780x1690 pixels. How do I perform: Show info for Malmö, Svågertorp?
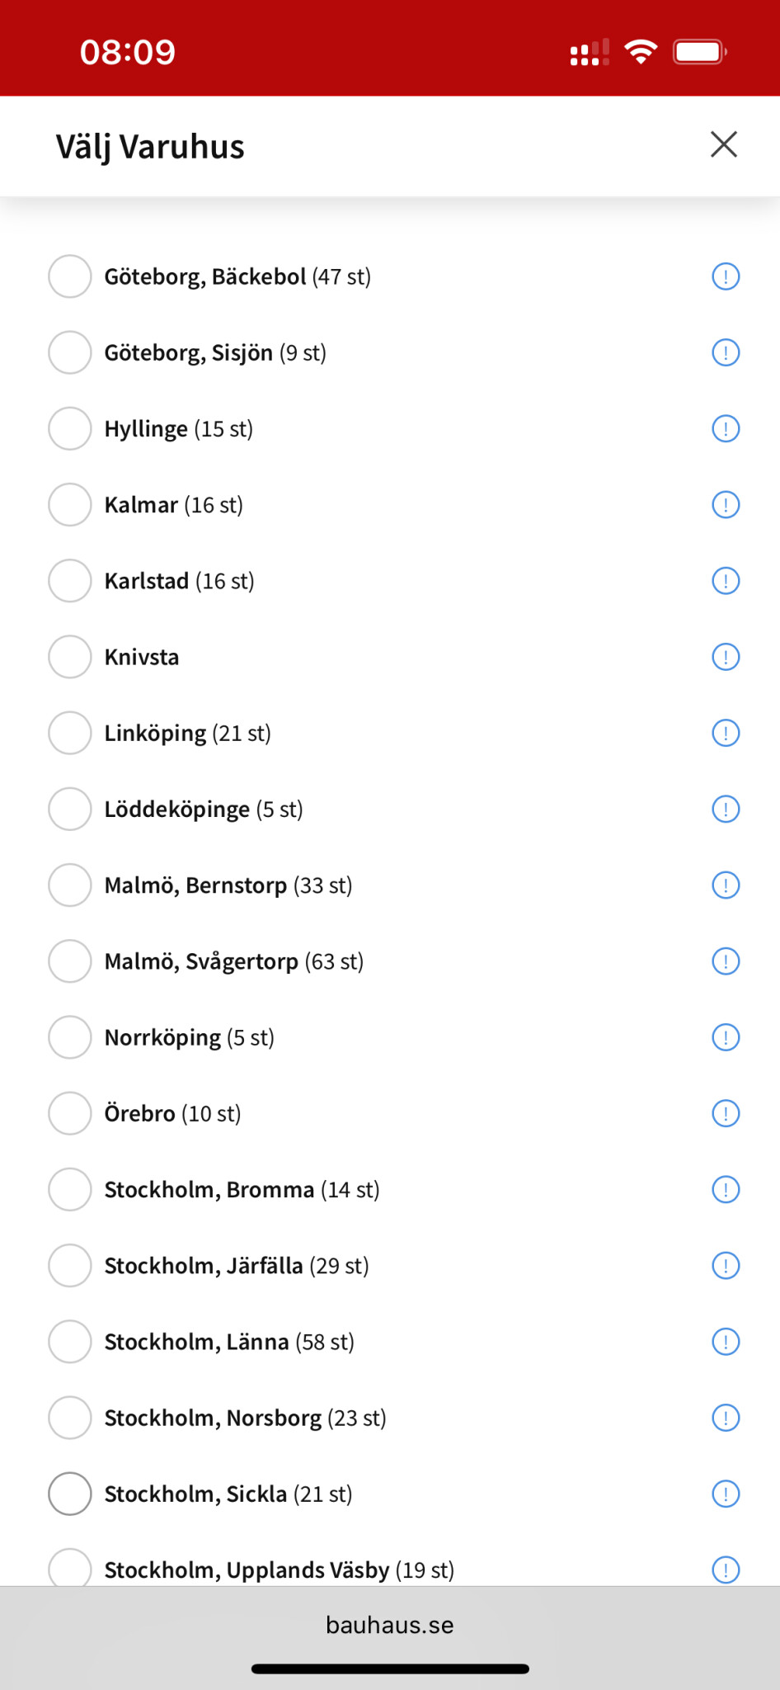[x=725, y=961]
